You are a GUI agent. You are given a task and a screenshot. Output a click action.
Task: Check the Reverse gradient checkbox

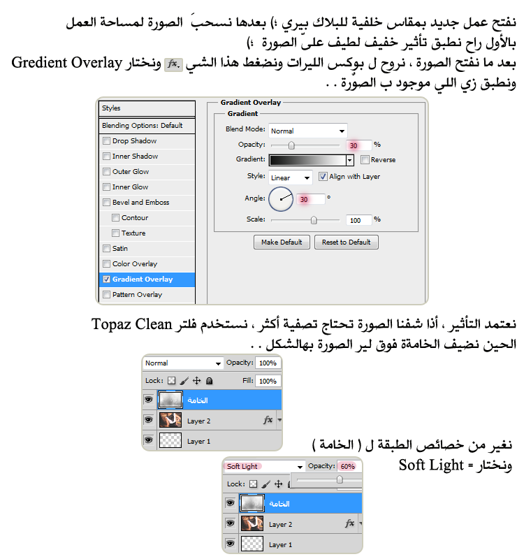(x=365, y=160)
